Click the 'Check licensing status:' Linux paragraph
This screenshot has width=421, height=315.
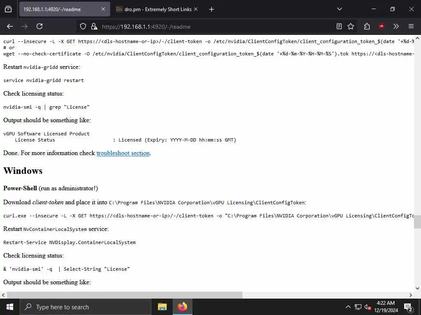(34, 94)
